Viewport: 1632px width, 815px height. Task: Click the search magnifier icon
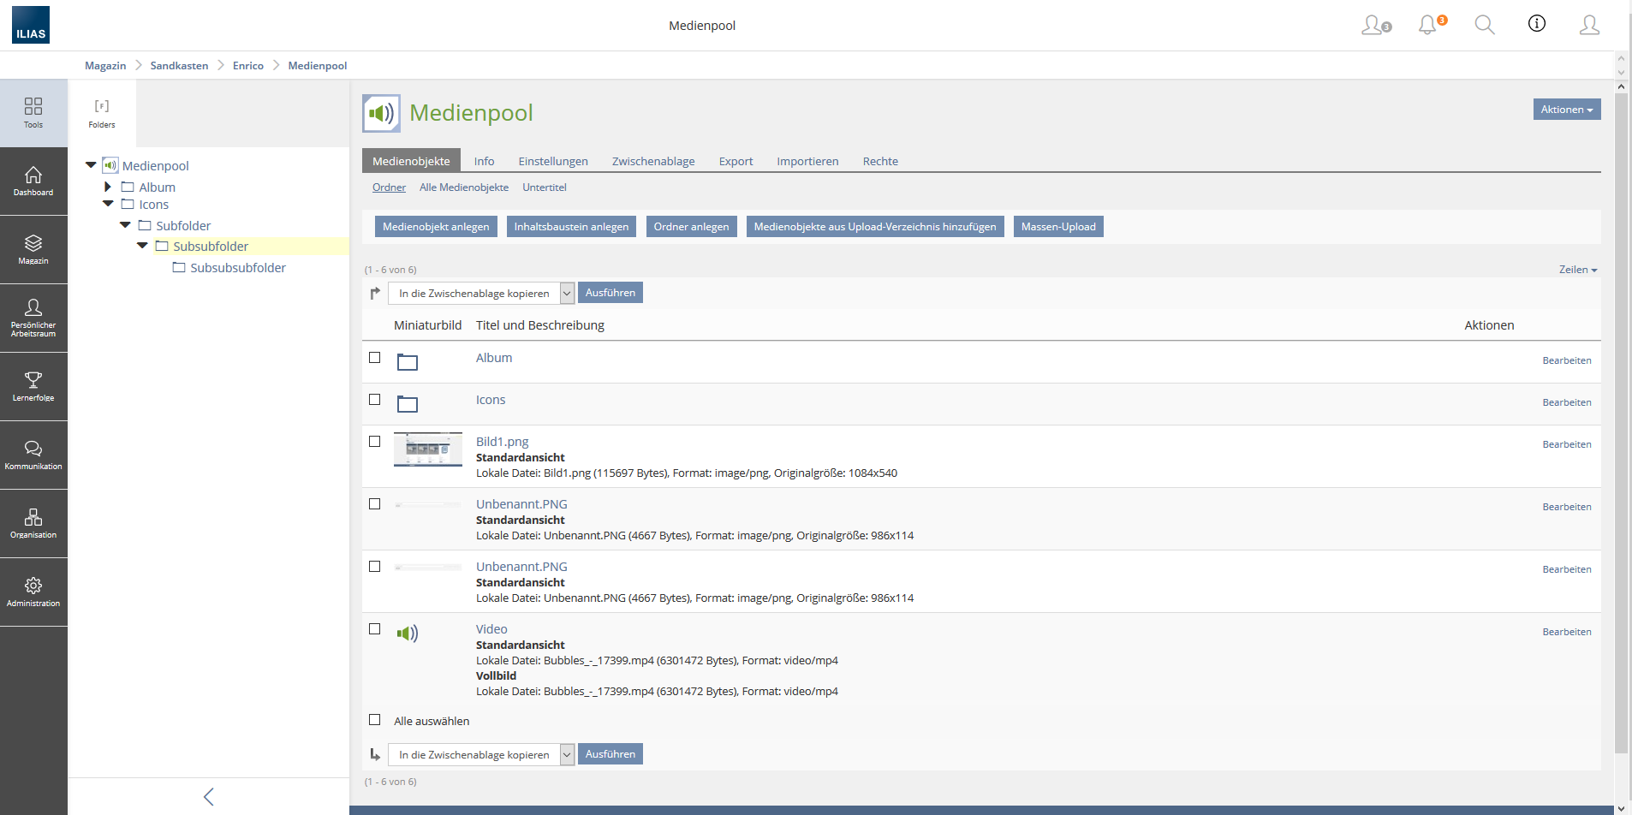click(1484, 25)
